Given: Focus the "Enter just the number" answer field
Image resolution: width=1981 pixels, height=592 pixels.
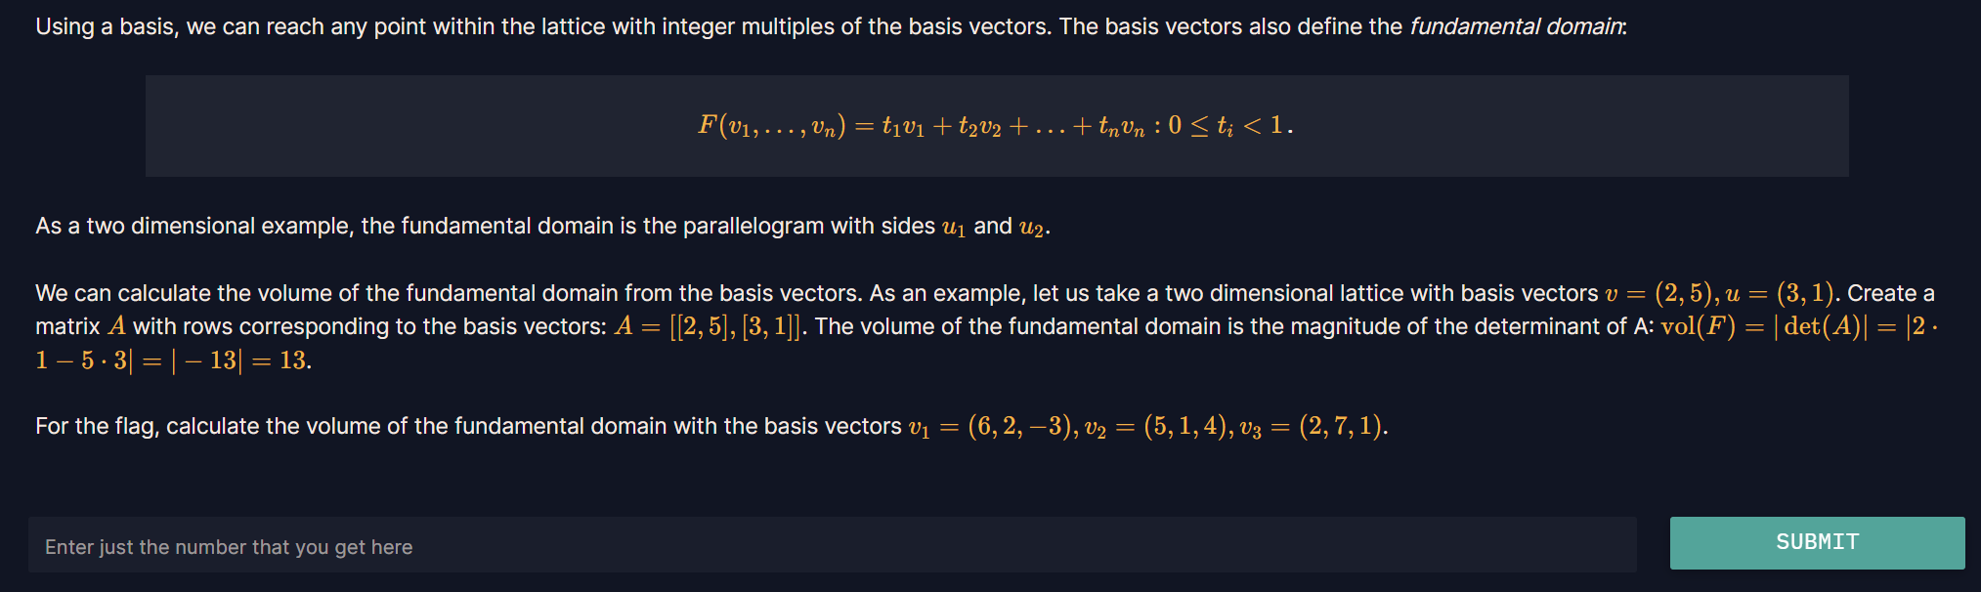Looking at the screenshot, I should [x=833, y=545].
